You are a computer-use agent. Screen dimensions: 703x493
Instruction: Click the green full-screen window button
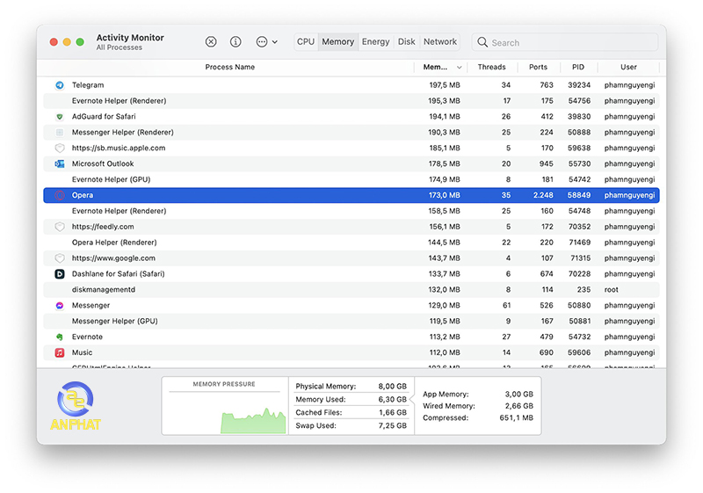80,42
